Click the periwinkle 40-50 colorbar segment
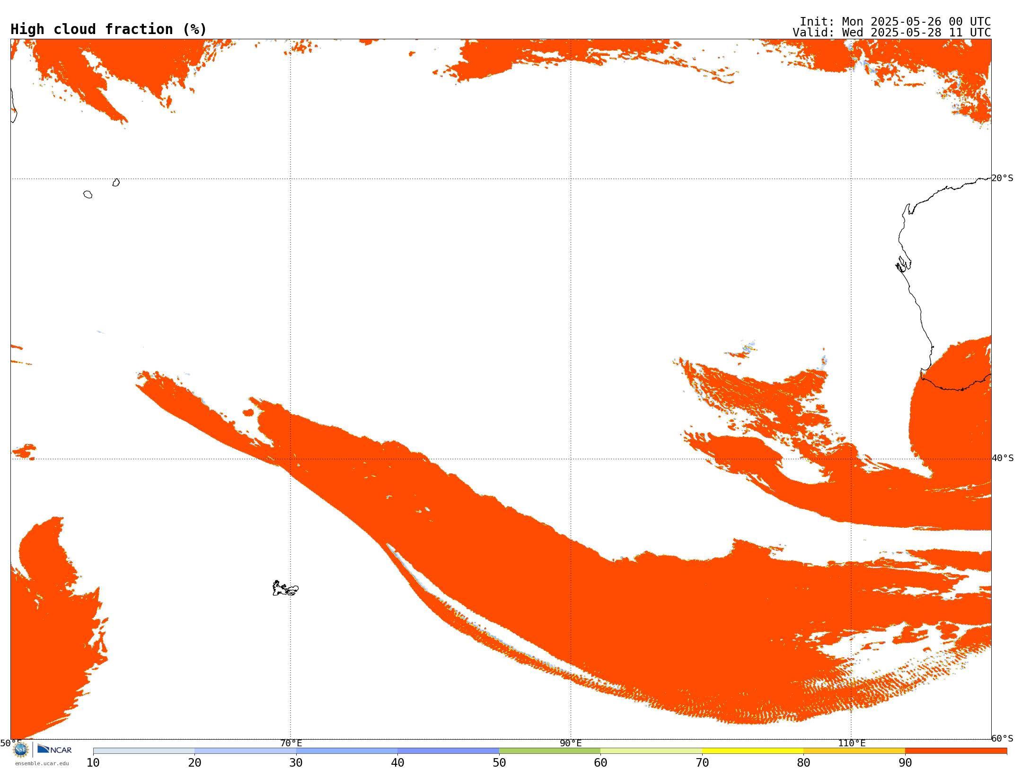Image resolution: width=1022 pixels, height=769 pixels. [448, 751]
